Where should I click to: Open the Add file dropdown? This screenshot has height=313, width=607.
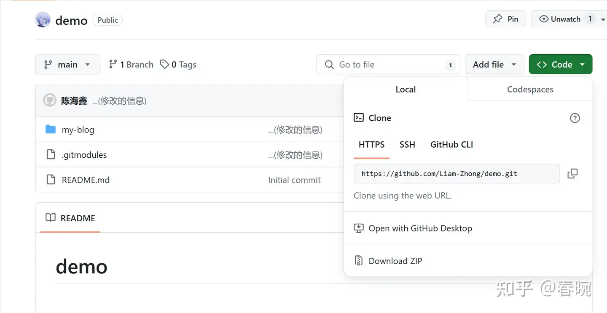[x=494, y=64]
